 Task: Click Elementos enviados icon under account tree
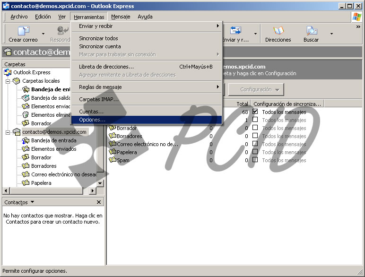26,149
